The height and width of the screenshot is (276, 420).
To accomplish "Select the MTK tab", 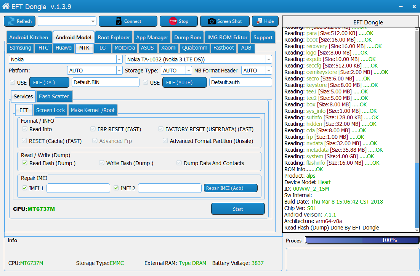I will click(84, 48).
